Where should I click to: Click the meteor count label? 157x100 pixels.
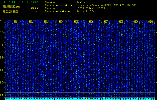pyautogui.click(x=35, y=8)
